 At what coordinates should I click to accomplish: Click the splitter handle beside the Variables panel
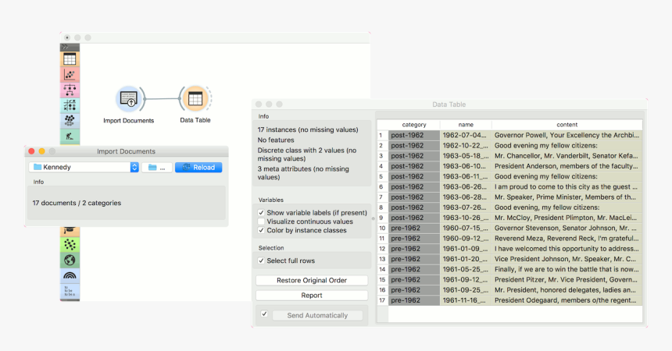click(374, 218)
